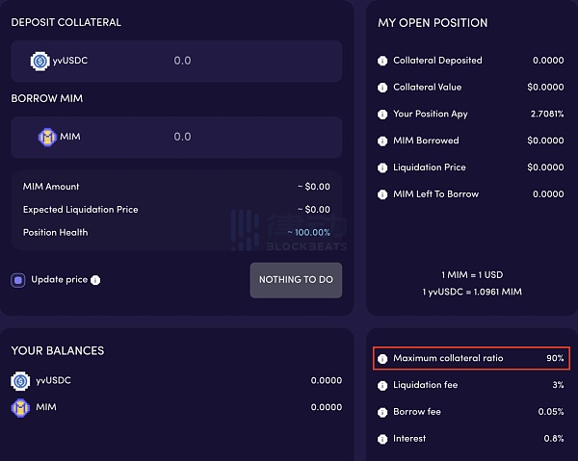Click info icon beside Borrow fee
Viewport: 578px width, 461px height.
(x=382, y=413)
